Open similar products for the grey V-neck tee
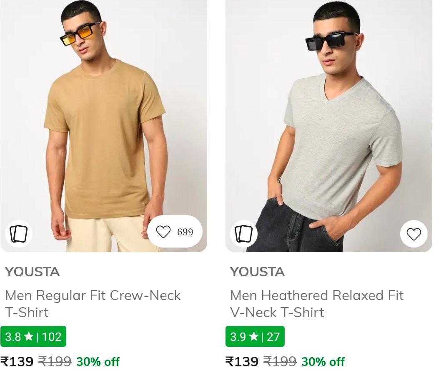 pyautogui.click(x=244, y=234)
